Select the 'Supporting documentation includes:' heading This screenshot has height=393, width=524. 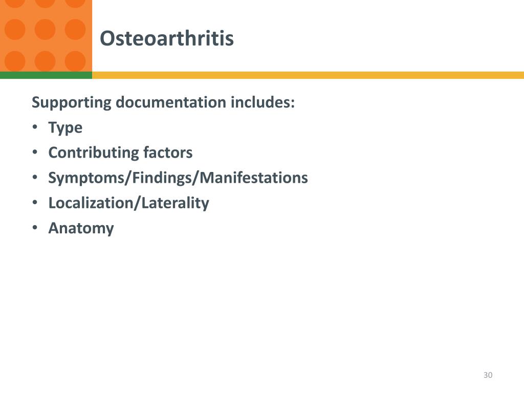pos(163,102)
